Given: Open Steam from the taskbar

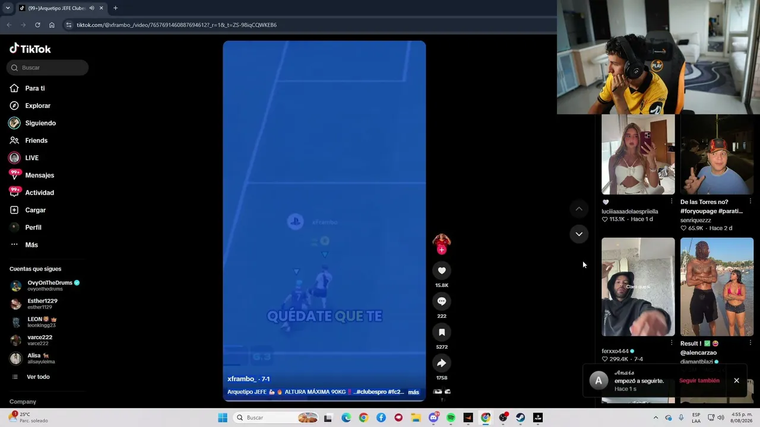Looking at the screenshot, I should [520, 418].
